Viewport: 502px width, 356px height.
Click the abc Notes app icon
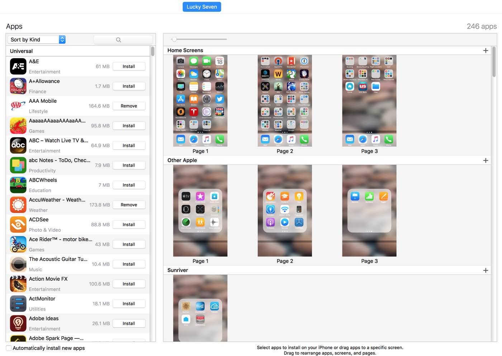[x=18, y=165]
